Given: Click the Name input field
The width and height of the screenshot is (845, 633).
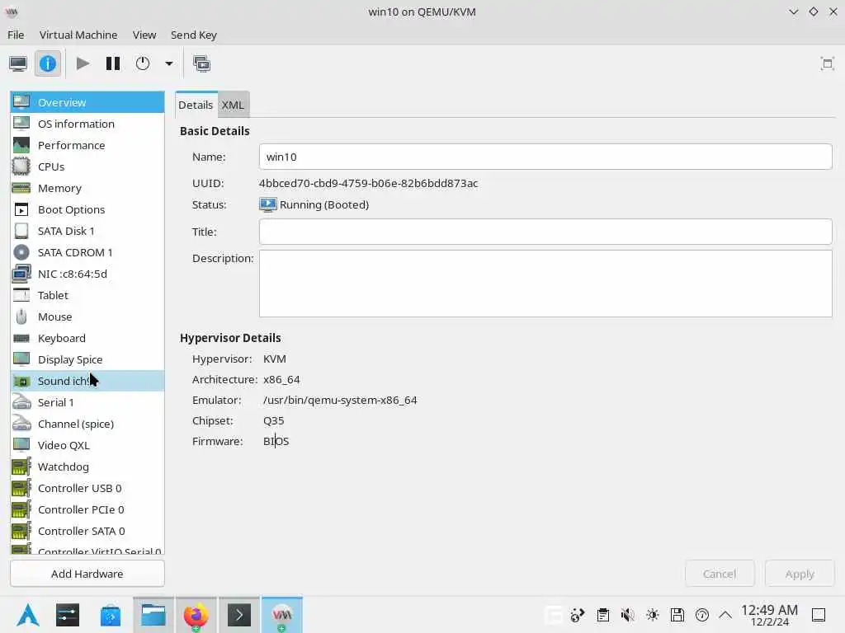Looking at the screenshot, I should [x=545, y=157].
